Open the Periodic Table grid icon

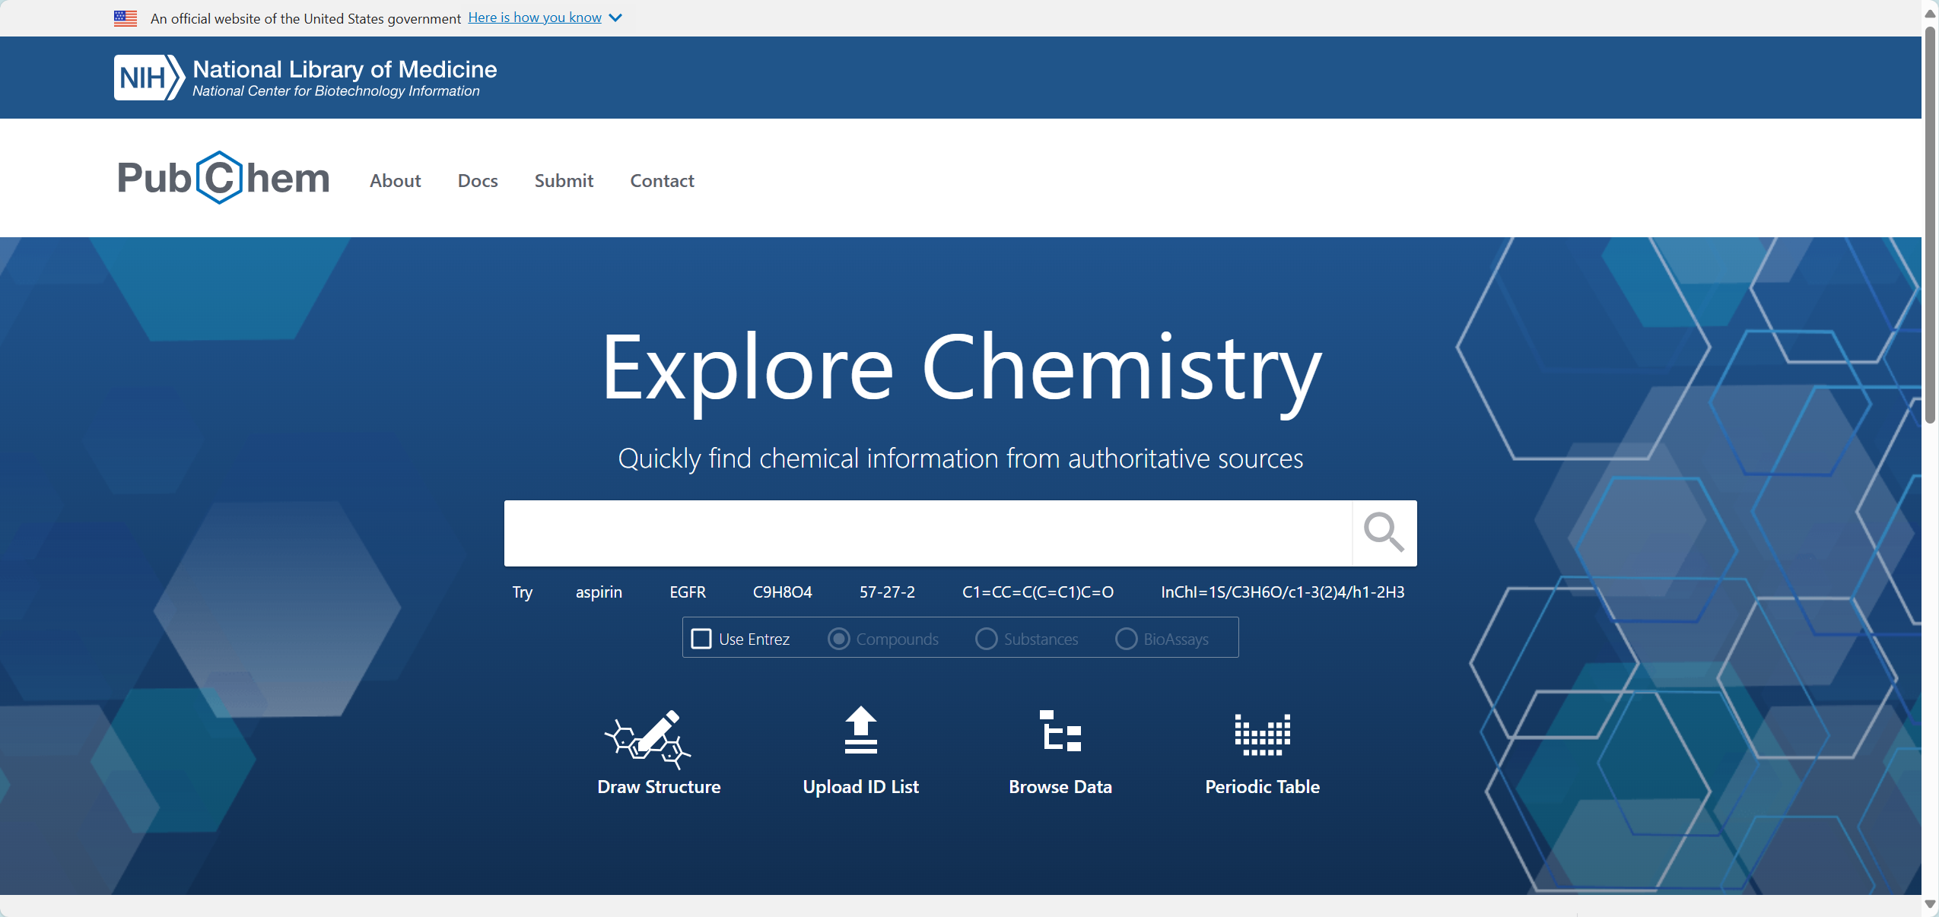tap(1262, 735)
